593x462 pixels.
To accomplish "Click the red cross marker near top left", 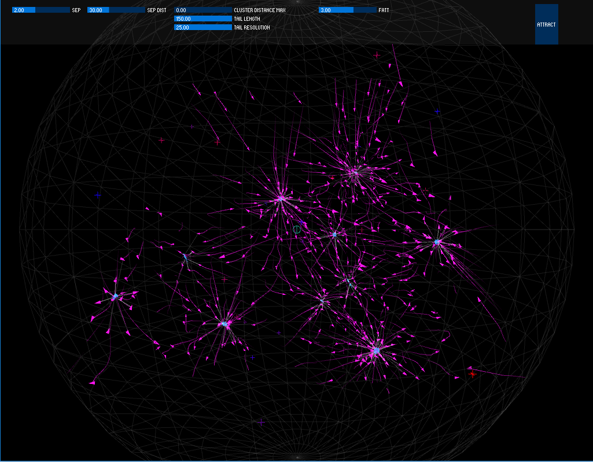I will (160, 139).
